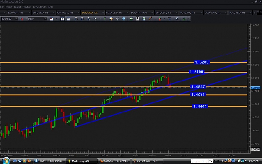The image size is (262, 164).
Task: Select the cursor pointer tool
Action: [x=89, y=19]
